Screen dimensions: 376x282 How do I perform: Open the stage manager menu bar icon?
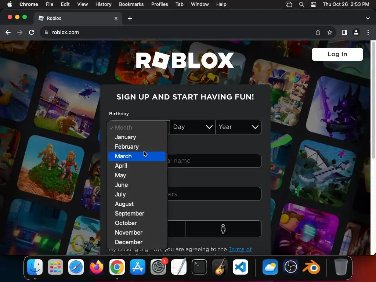coord(289,4)
